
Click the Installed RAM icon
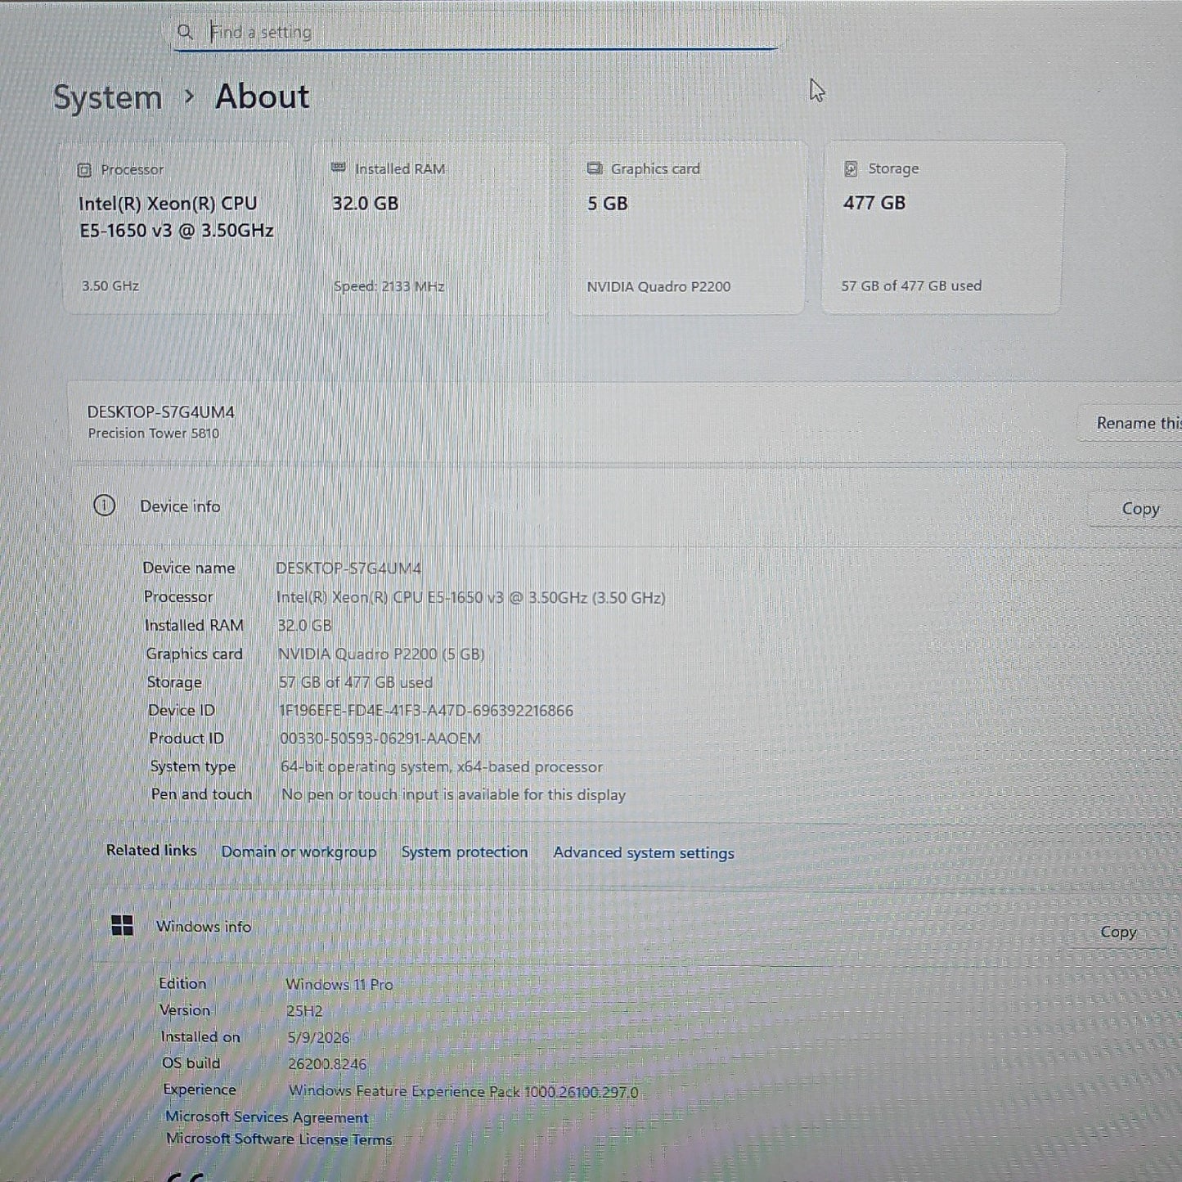(x=338, y=168)
